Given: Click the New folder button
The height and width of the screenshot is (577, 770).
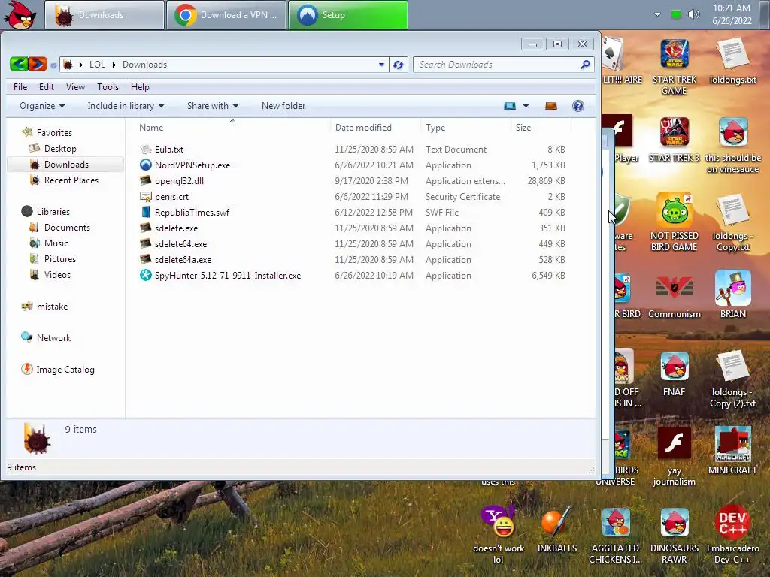Looking at the screenshot, I should [x=283, y=106].
